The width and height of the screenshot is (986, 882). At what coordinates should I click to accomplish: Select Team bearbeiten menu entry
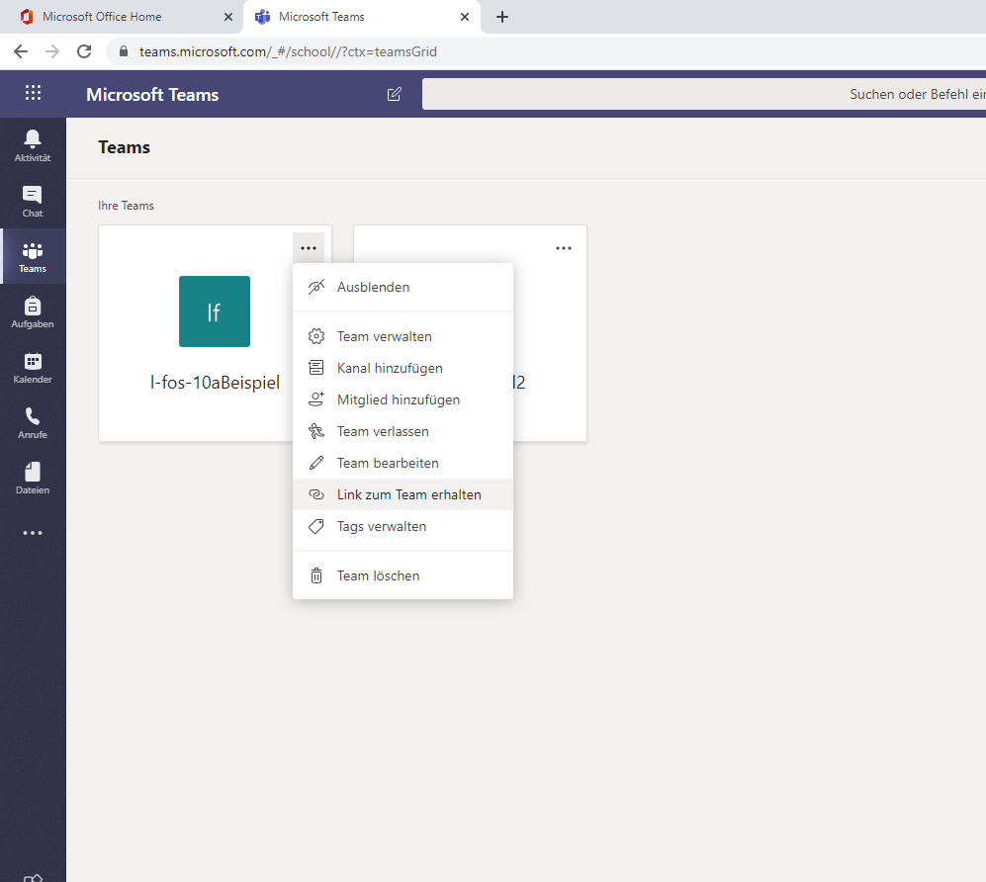click(x=403, y=464)
